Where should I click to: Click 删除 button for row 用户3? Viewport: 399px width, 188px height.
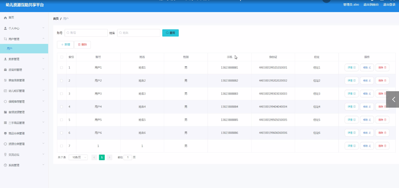coord(382,94)
